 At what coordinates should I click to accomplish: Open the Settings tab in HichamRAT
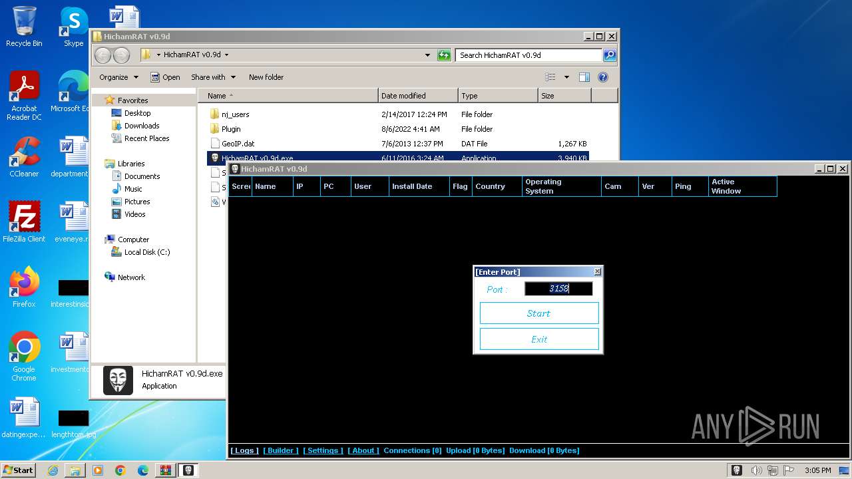click(323, 450)
